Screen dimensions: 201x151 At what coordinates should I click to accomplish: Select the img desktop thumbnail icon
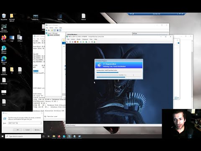(x=12, y=39)
